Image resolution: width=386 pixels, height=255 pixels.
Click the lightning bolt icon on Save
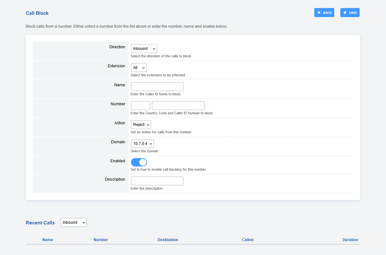tap(345, 13)
